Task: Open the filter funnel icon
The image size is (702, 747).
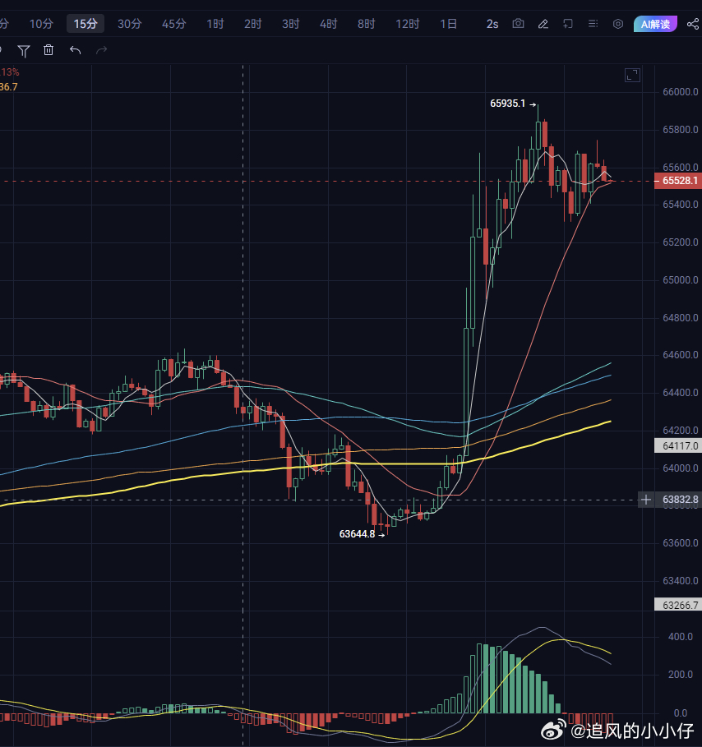Action: click(x=23, y=50)
